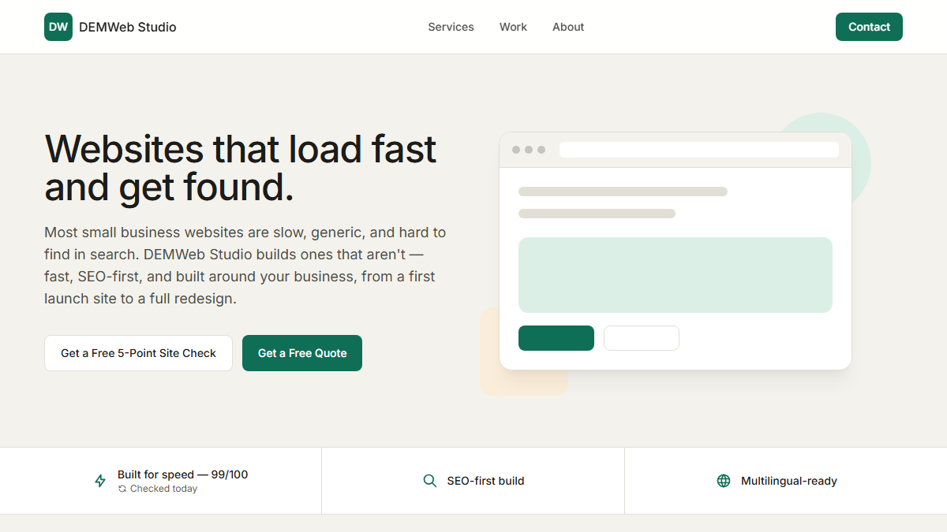
Task: Open the Services menu item
Action: point(451,27)
